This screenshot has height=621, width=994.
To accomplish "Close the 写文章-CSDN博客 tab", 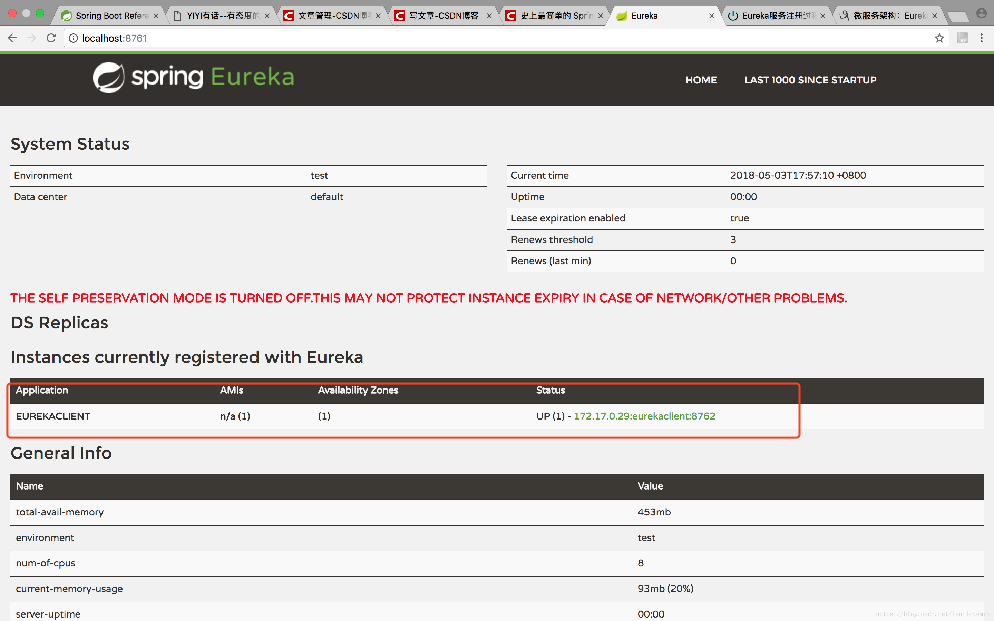I will point(489,16).
